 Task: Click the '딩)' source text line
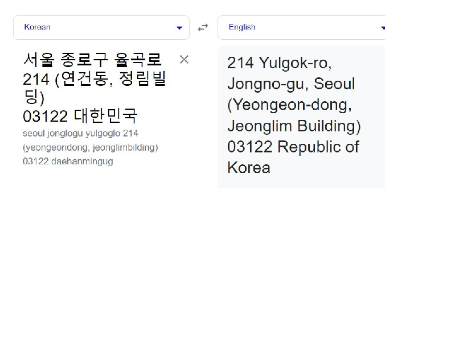[34, 97]
